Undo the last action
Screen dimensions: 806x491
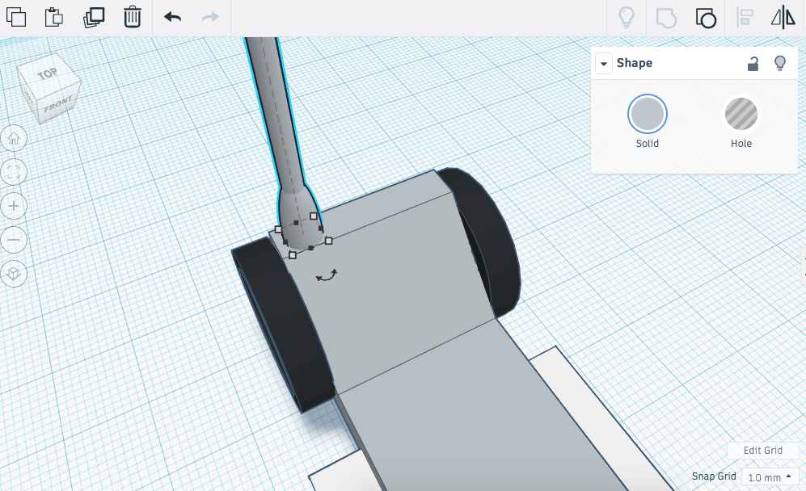pyautogui.click(x=173, y=18)
